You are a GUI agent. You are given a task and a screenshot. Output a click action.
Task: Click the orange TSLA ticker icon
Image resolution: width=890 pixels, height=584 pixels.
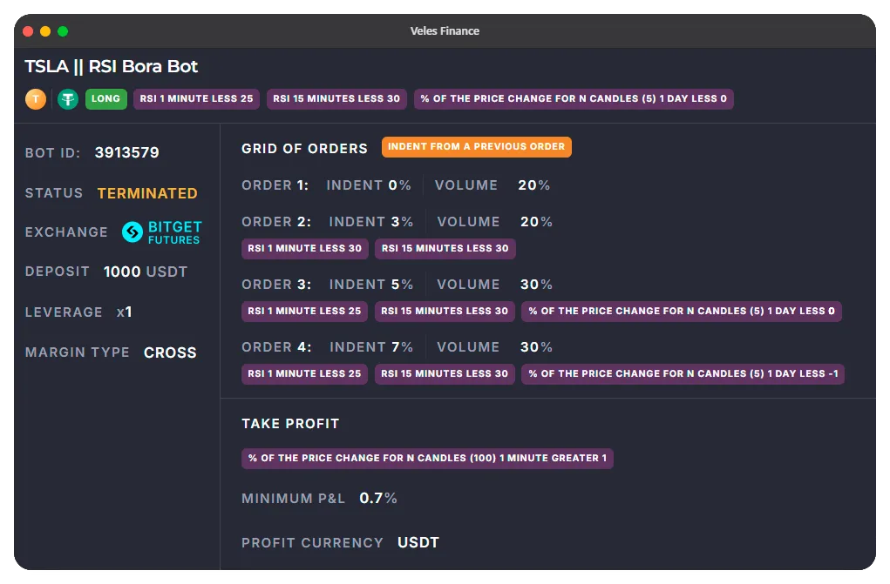pos(36,99)
